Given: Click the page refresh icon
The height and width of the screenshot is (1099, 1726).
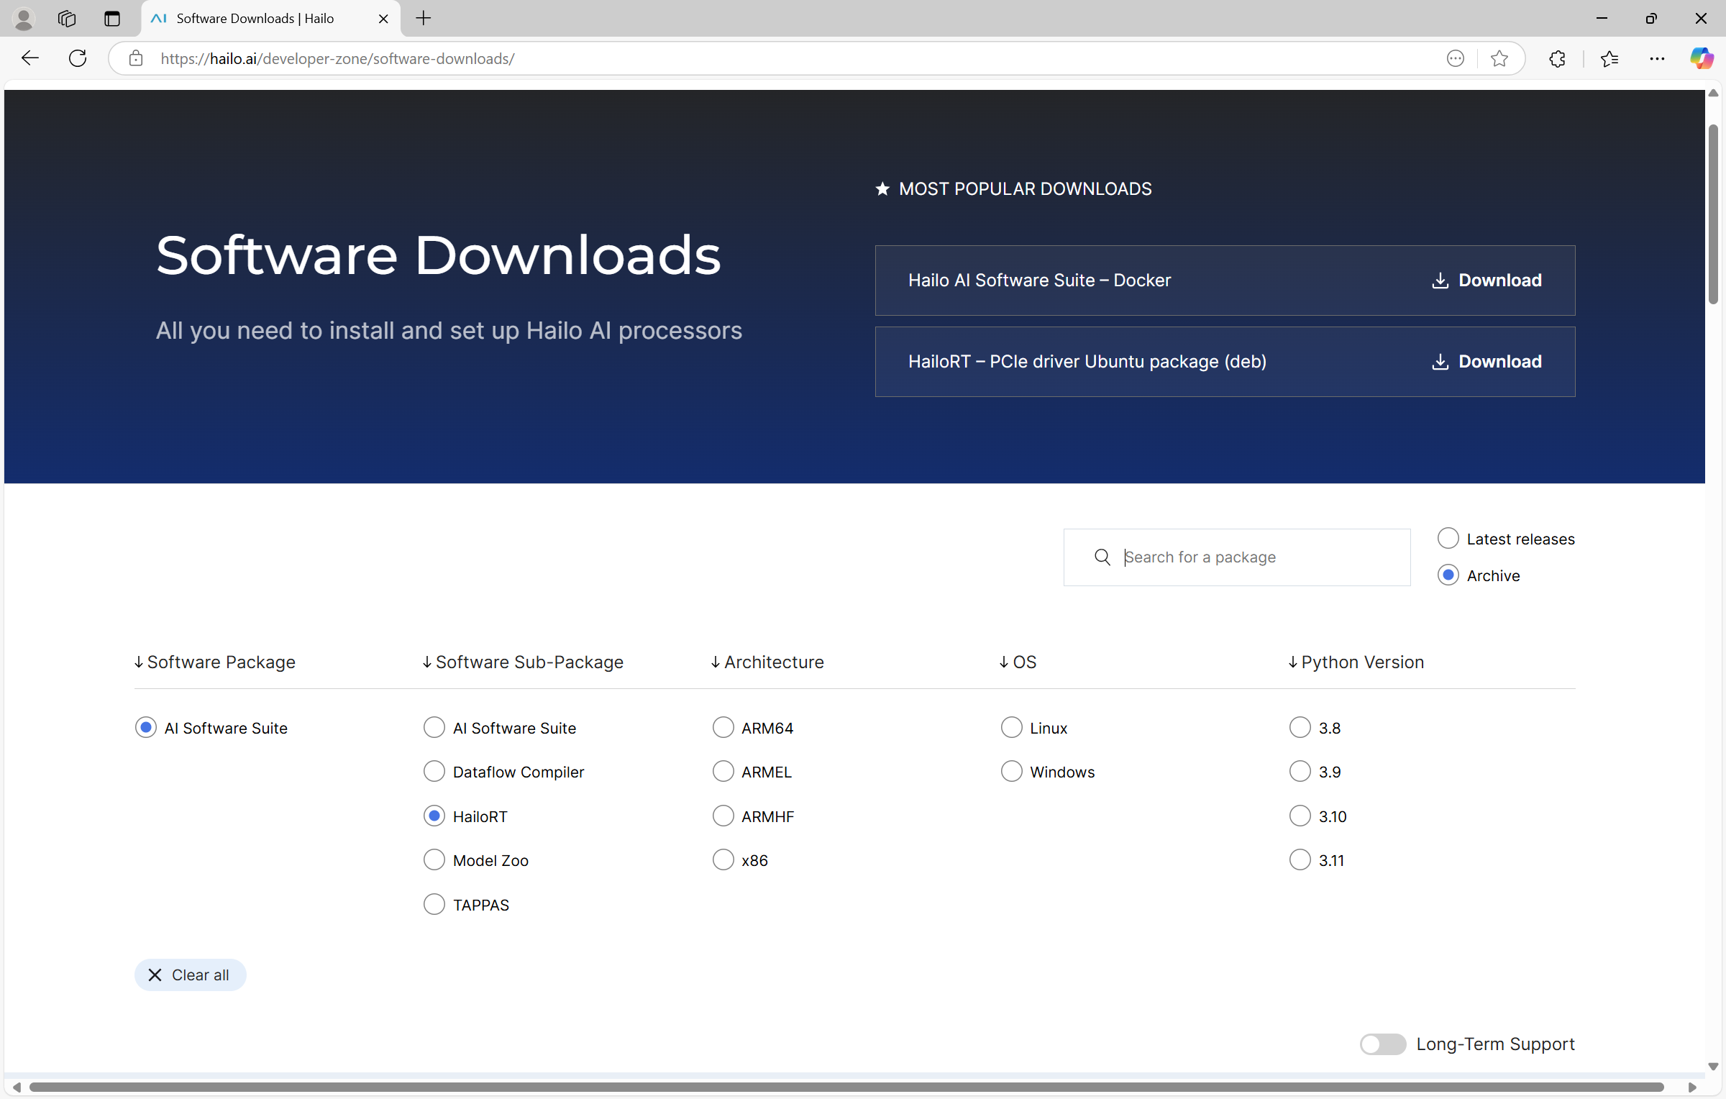Looking at the screenshot, I should pos(78,58).
